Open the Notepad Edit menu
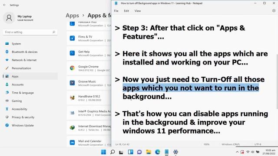The height and width of the screenshot is (156, 278). pyautogui.click(x=126, y=11)
